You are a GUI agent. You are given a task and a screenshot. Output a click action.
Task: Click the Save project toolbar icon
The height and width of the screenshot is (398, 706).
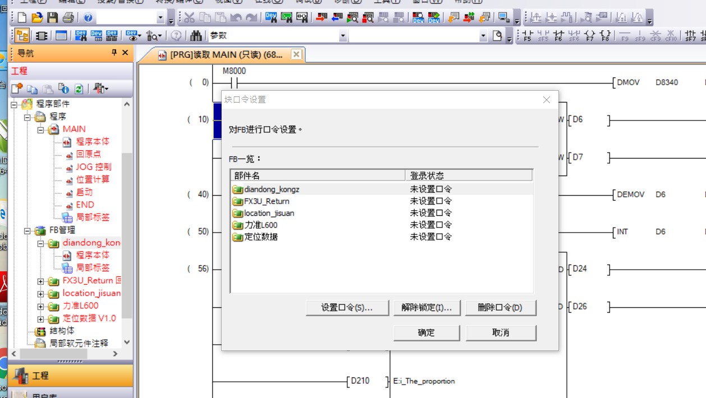(52, 18)
